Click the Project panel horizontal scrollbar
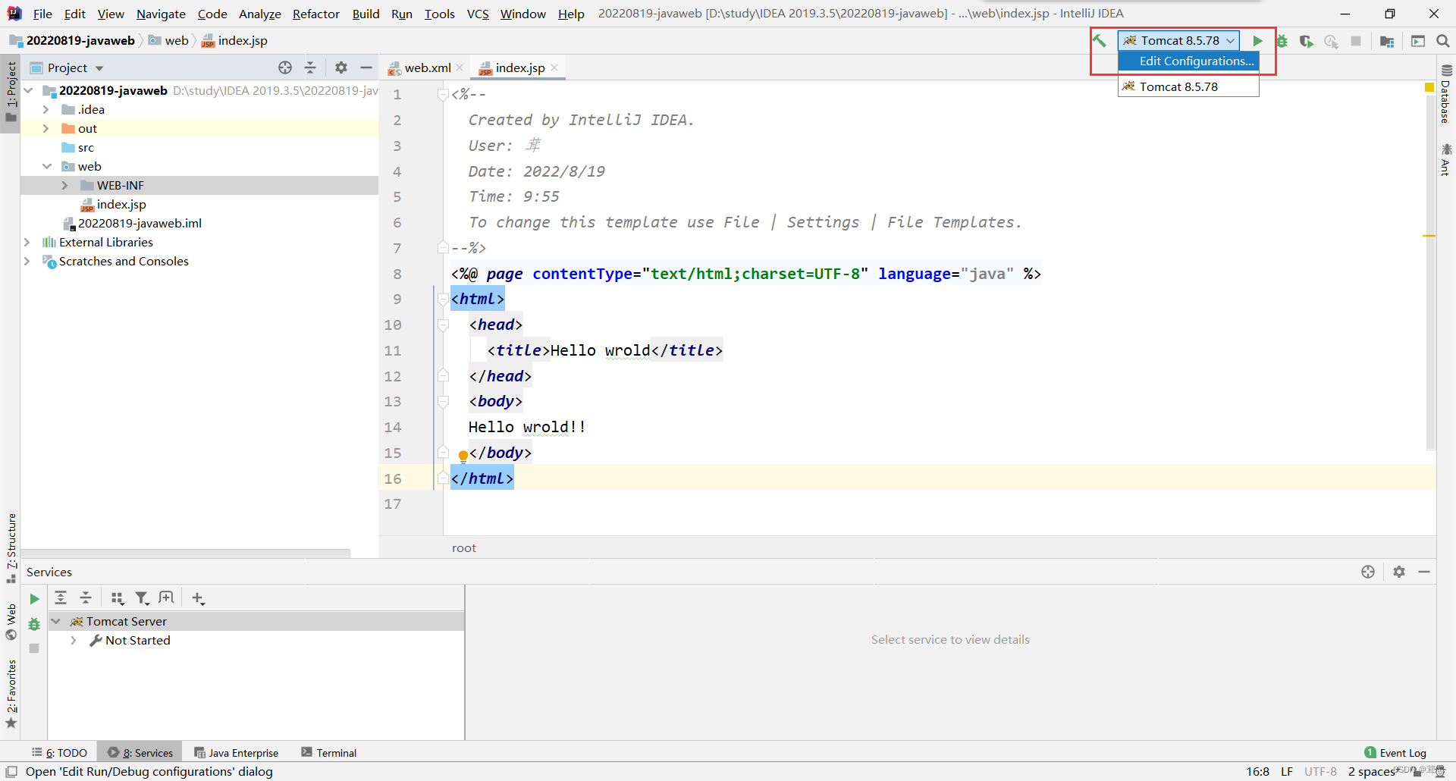This screenshot has height=781, width=1456. click(186, 553)
